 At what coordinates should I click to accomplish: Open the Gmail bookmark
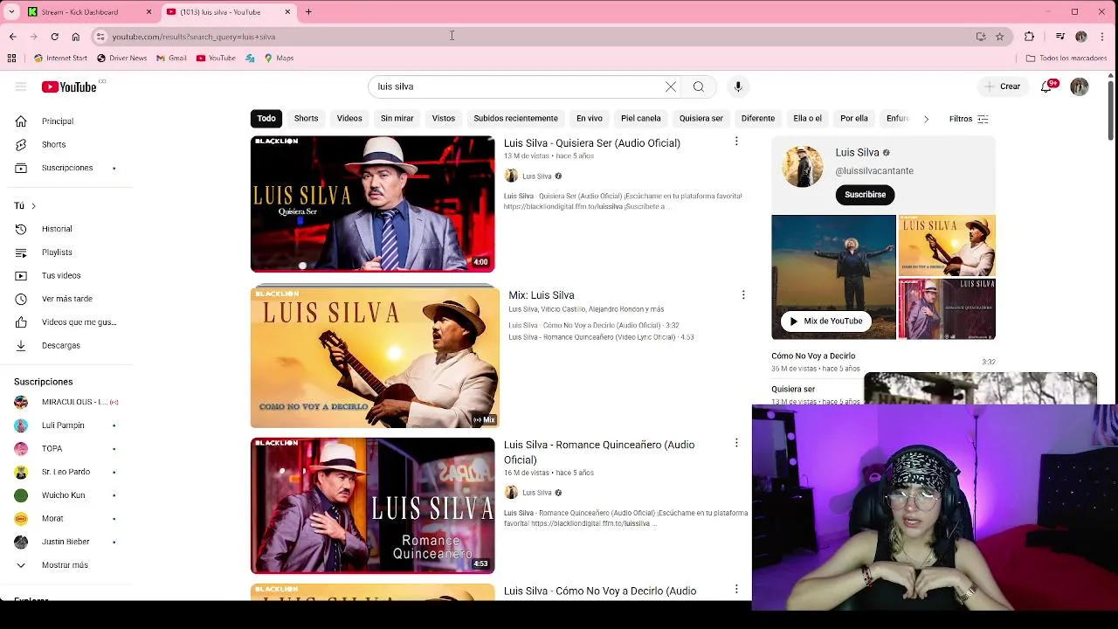click(171, 59)
